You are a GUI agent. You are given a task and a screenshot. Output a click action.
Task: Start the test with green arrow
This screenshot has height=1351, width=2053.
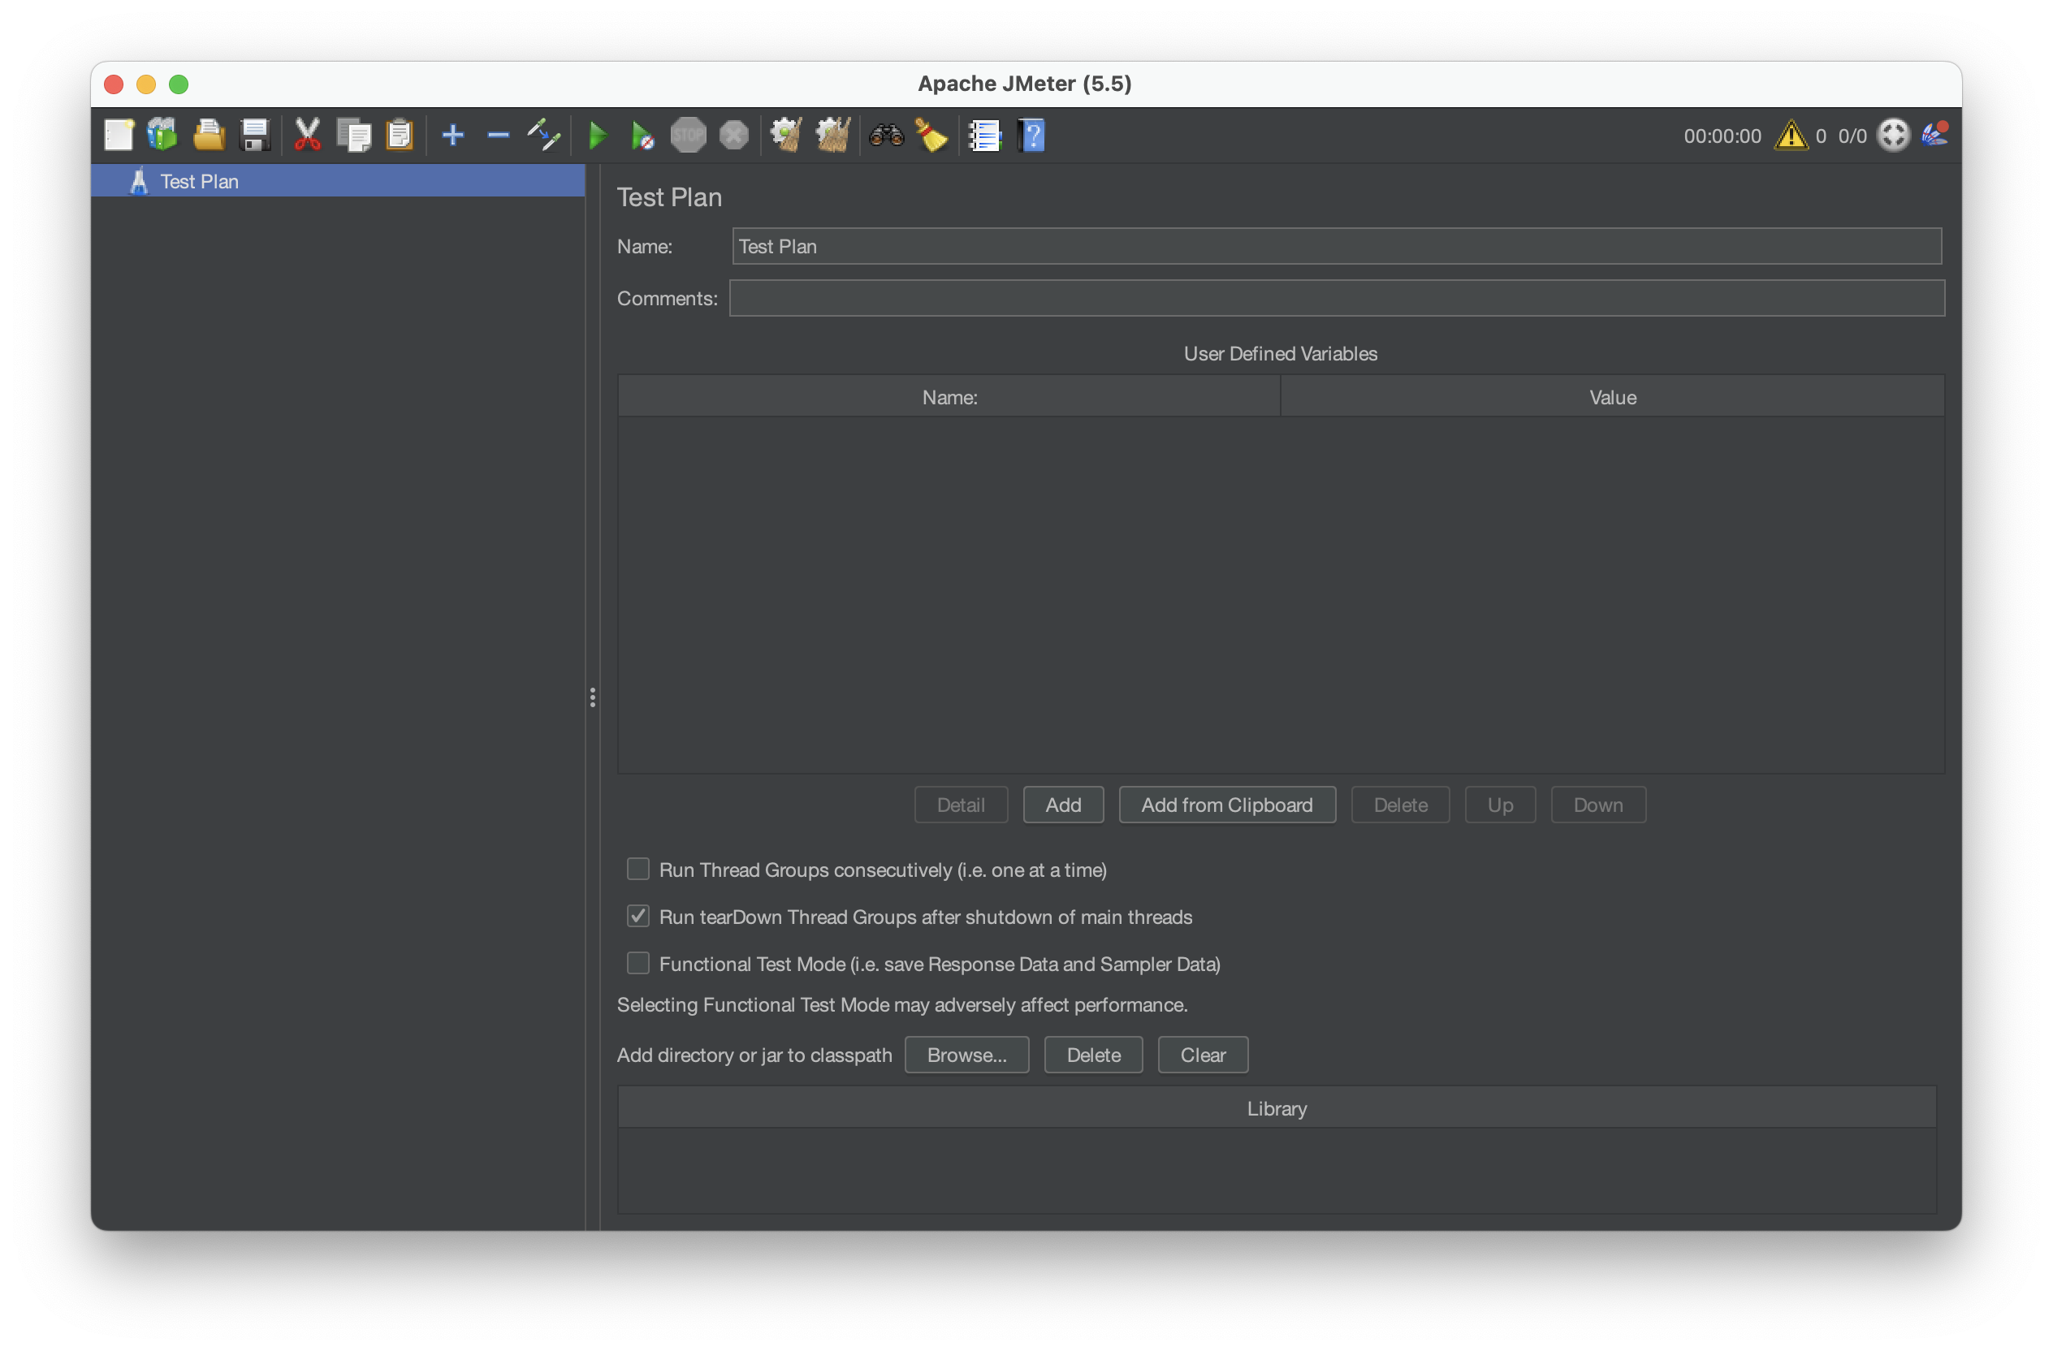pos(597,136)
